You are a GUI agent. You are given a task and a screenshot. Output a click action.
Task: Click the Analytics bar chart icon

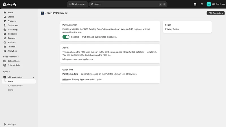coord(5,51)
